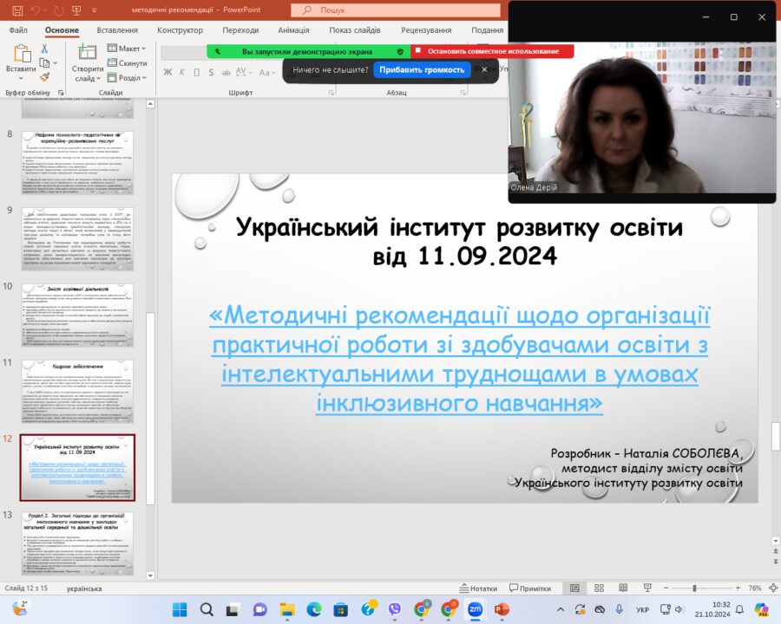Open the Абзац paragraph dialog launcher
Viewport: 781px width, 624px height.
(463, 93)
